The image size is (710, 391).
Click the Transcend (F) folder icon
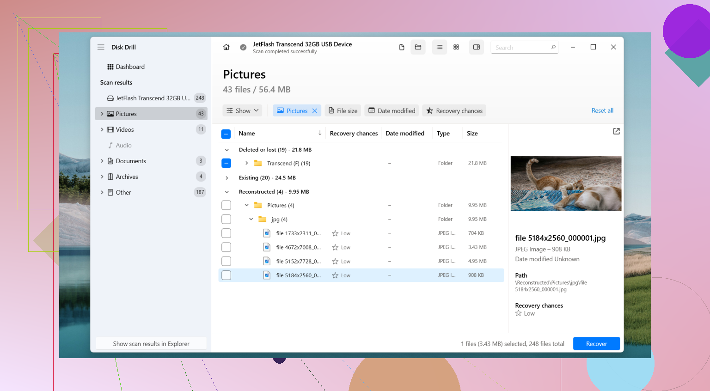tap(258, 163)
